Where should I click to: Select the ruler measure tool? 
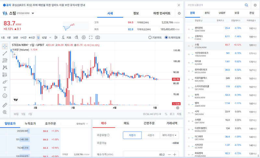coord(5,105)
